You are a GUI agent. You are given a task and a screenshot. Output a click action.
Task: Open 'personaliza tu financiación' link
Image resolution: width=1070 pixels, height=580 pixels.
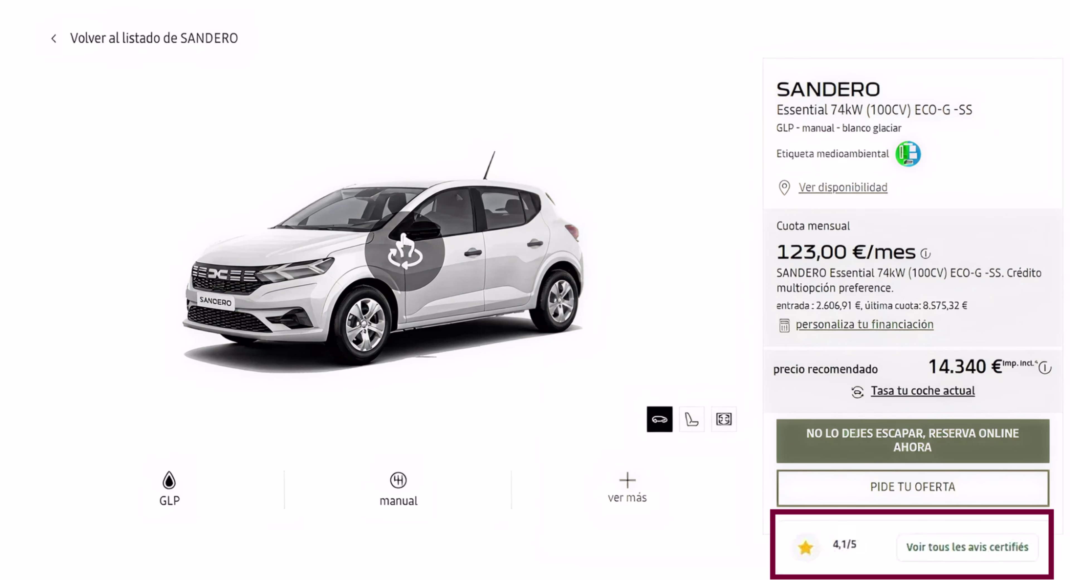click(864, 325)
